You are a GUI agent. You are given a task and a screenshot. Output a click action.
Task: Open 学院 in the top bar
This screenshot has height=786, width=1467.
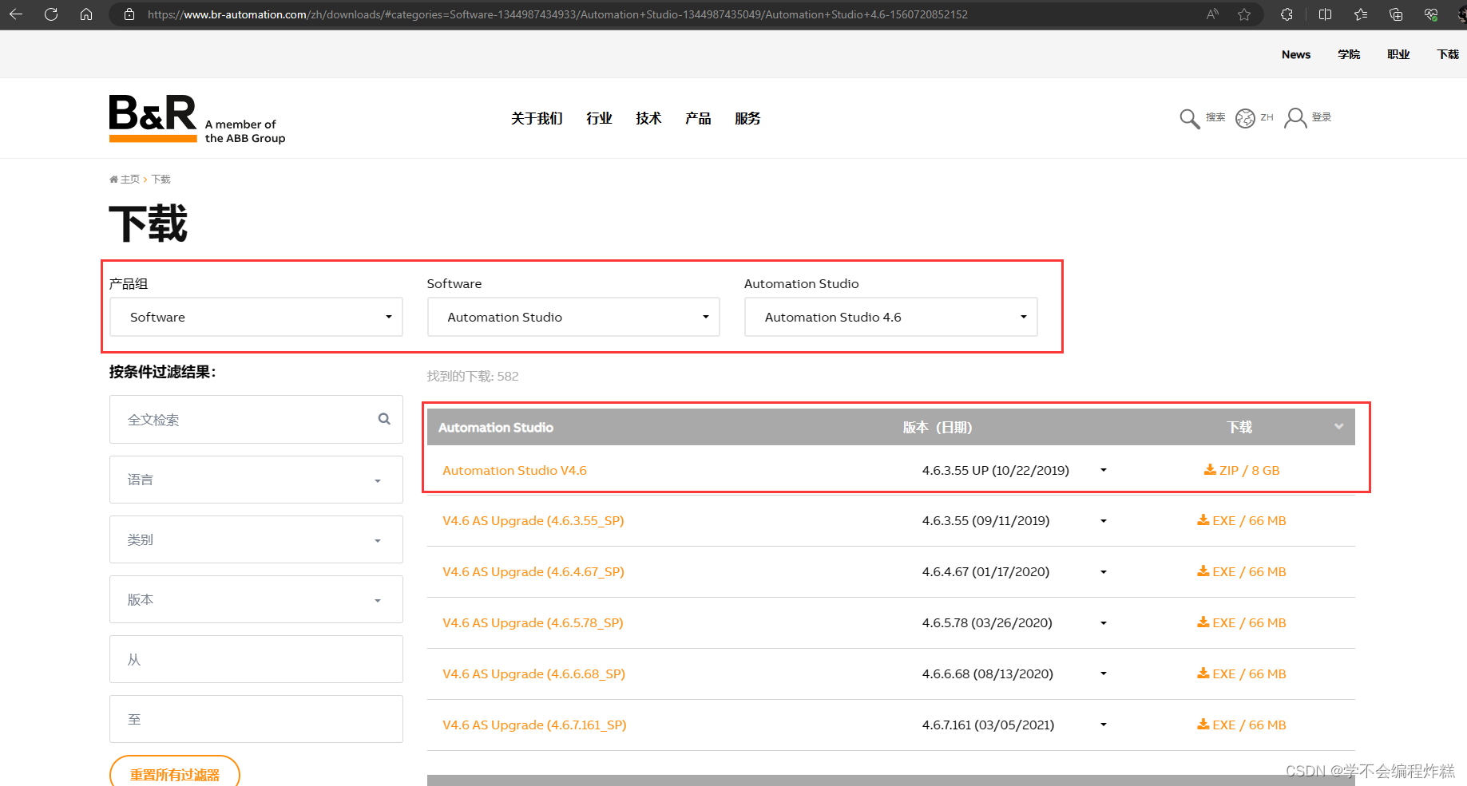coord(1349,54)
